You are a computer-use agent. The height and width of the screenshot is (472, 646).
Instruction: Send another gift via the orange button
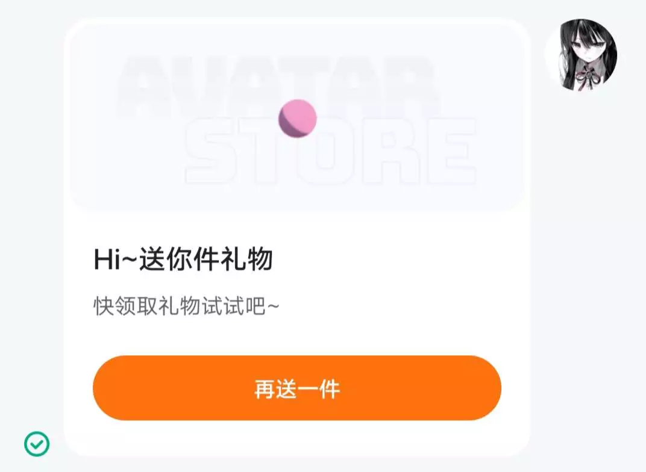coord(297,388)
